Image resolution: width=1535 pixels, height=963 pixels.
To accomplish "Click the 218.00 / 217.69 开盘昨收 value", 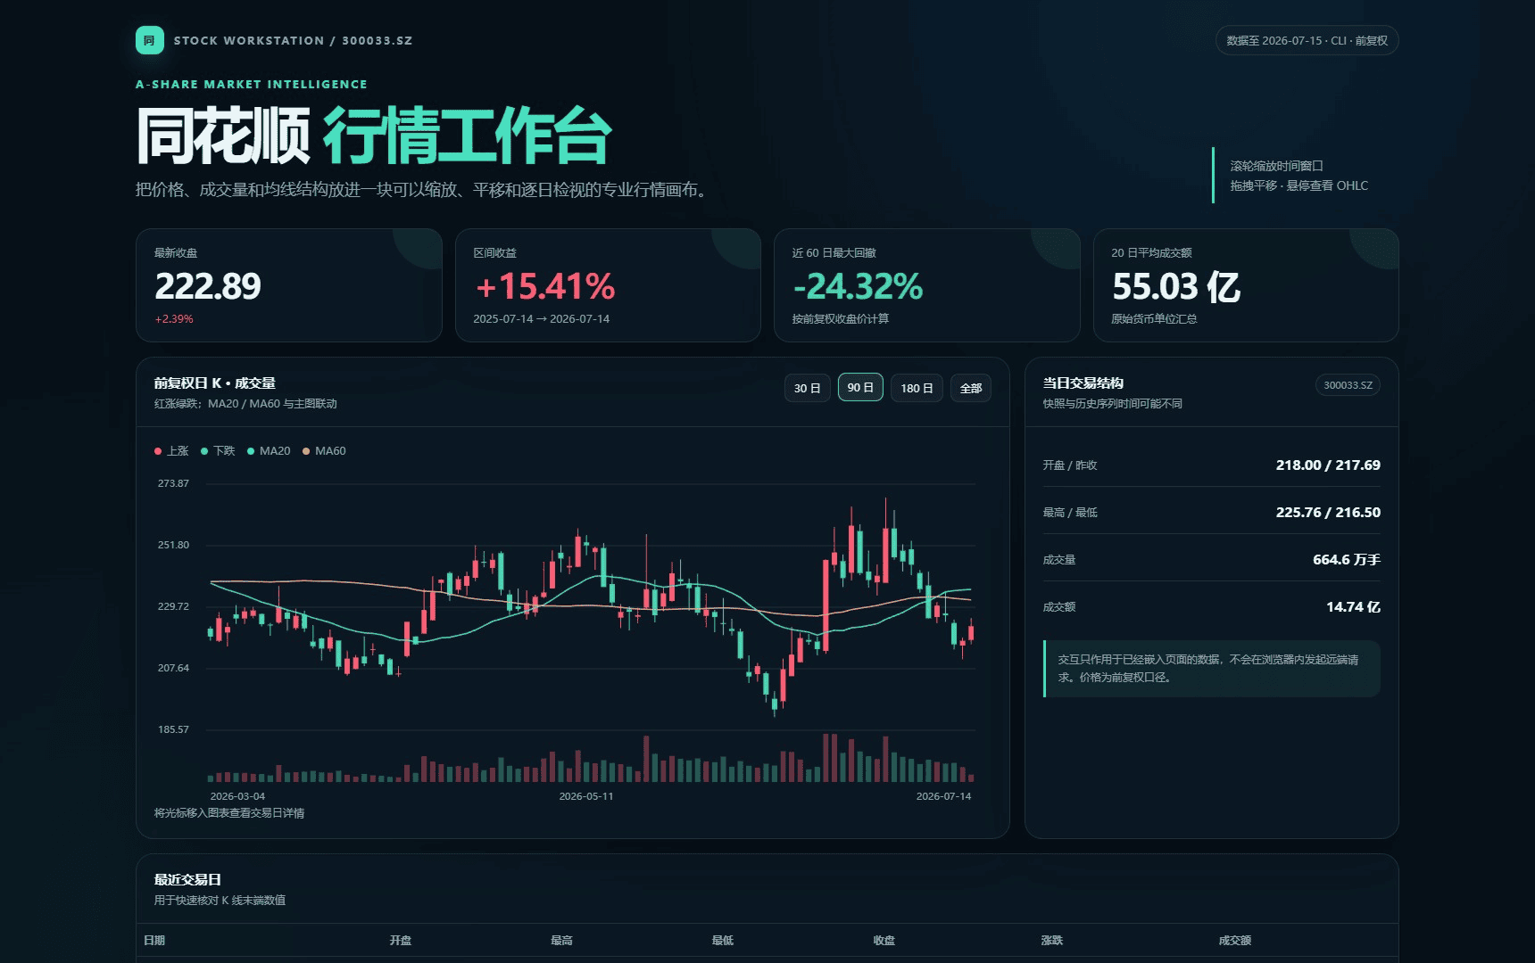I will [1328, 465].
